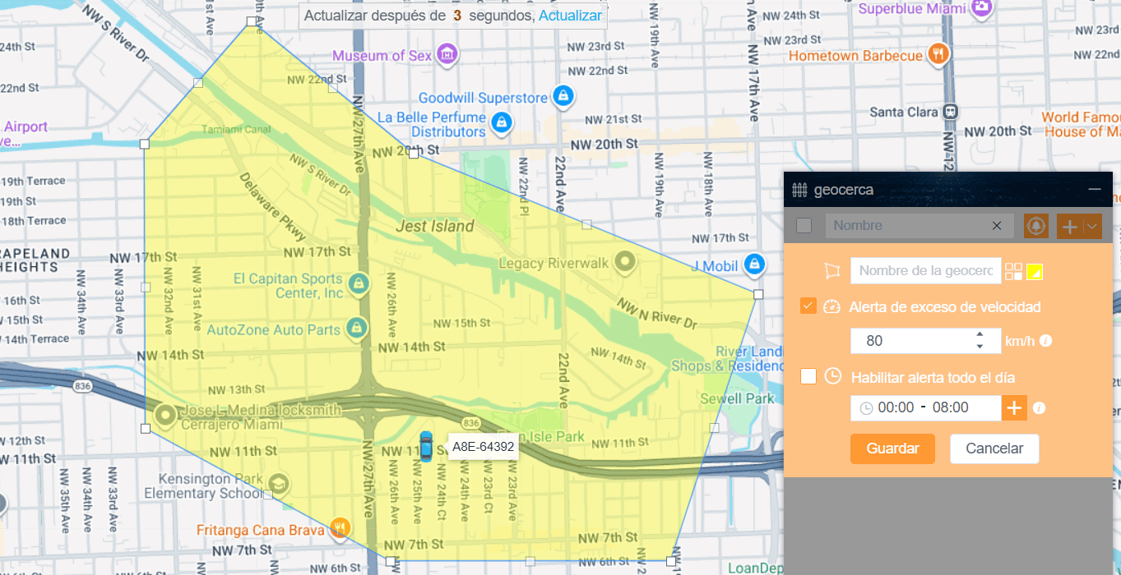
Task: Click the Guardar button
Action: (892, 448)
